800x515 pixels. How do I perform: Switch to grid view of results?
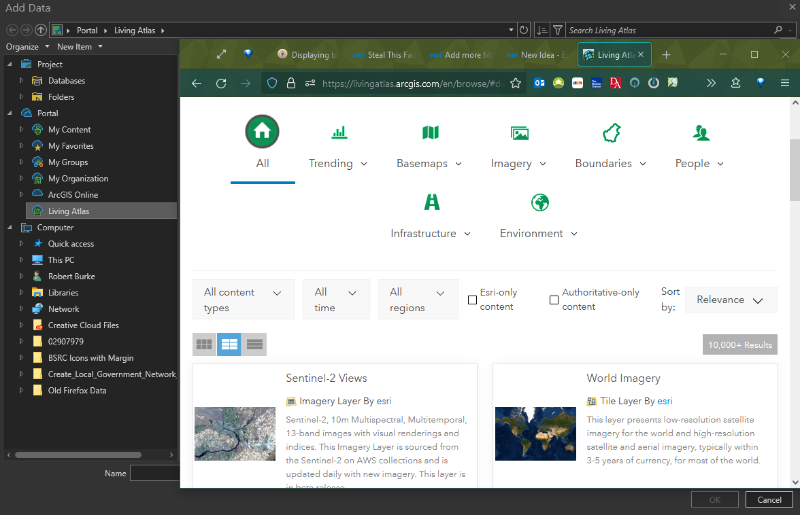[x=204, y=344]
